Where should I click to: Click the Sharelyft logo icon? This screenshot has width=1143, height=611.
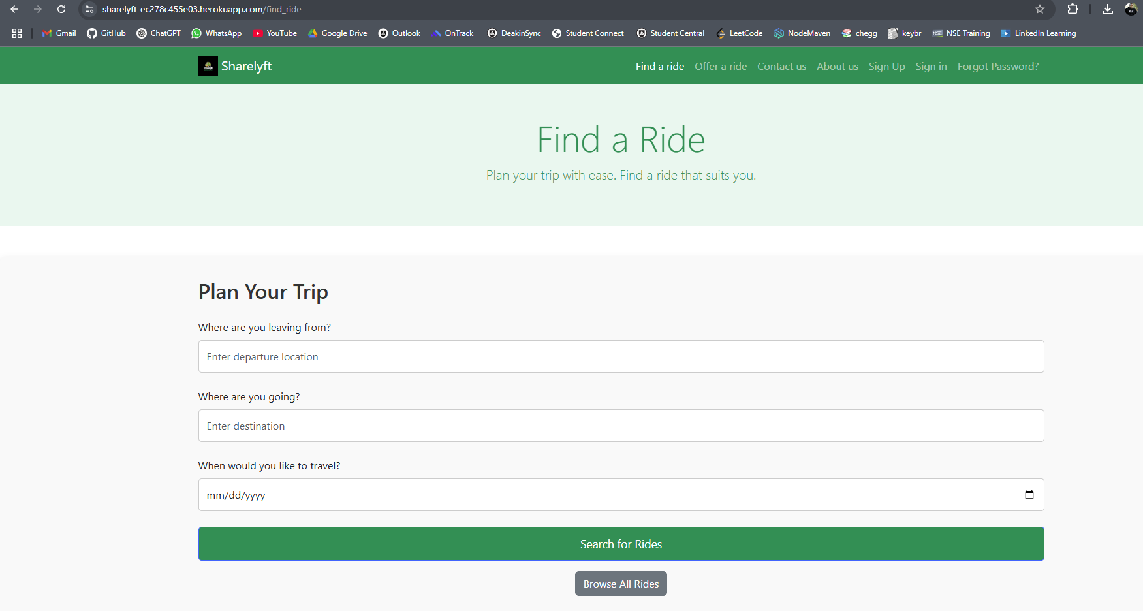pos(207,65)
